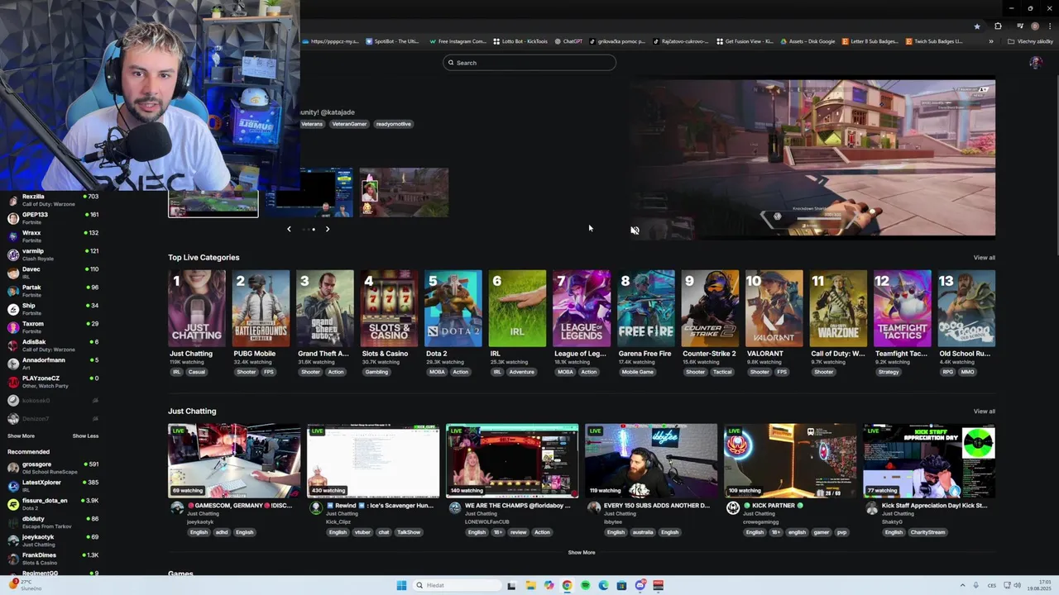View all Just Chatting streams
Image resolution: width=1059 pixels, height=595 pixels.
point(984,412)
